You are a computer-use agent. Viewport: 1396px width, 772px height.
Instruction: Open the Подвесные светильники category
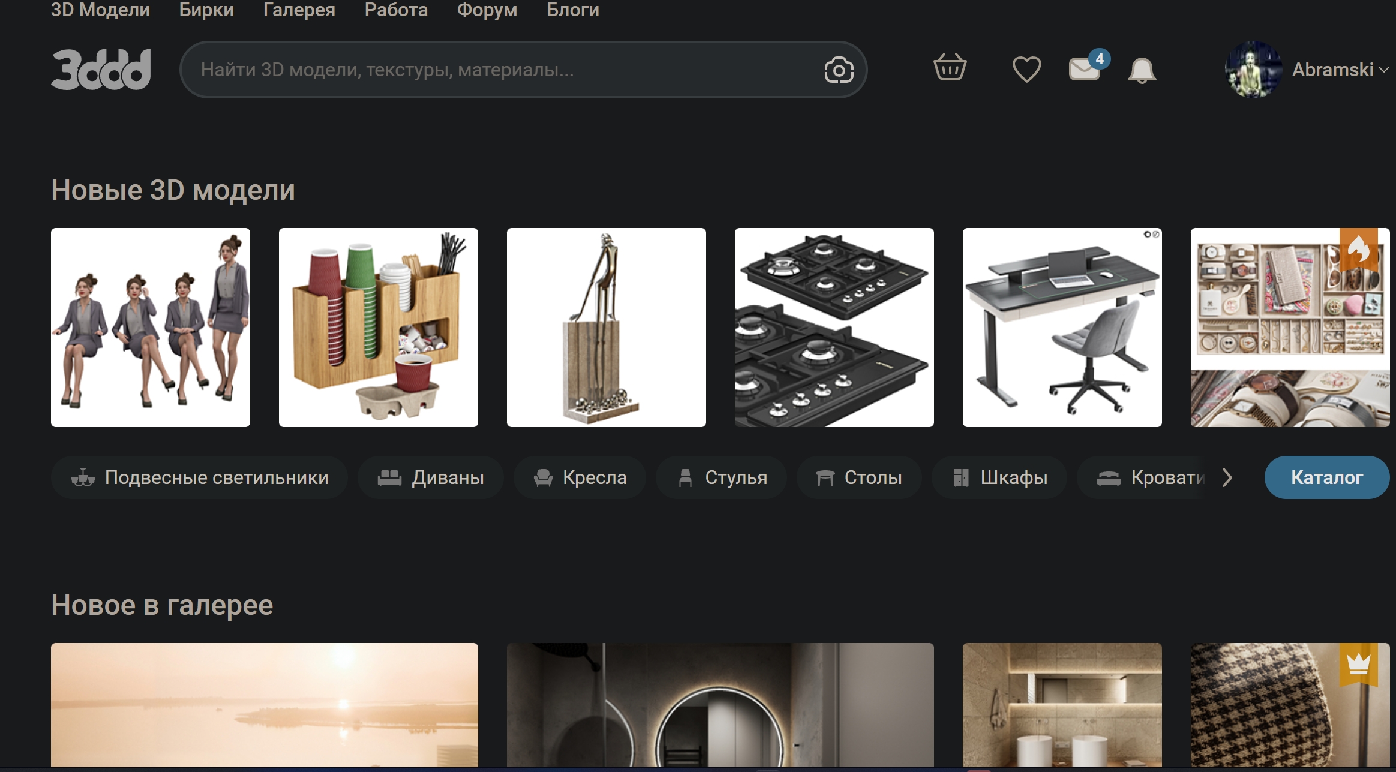199,477
